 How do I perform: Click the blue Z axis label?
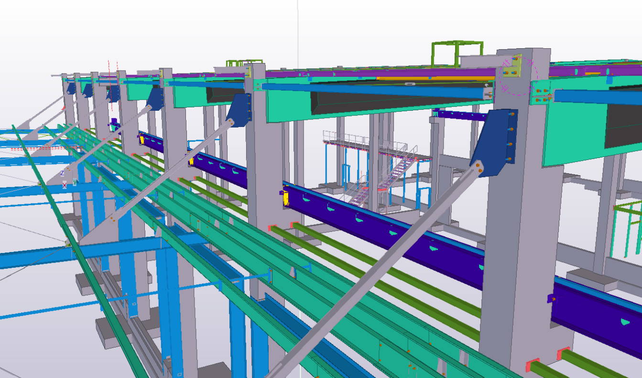pos(62,173)
